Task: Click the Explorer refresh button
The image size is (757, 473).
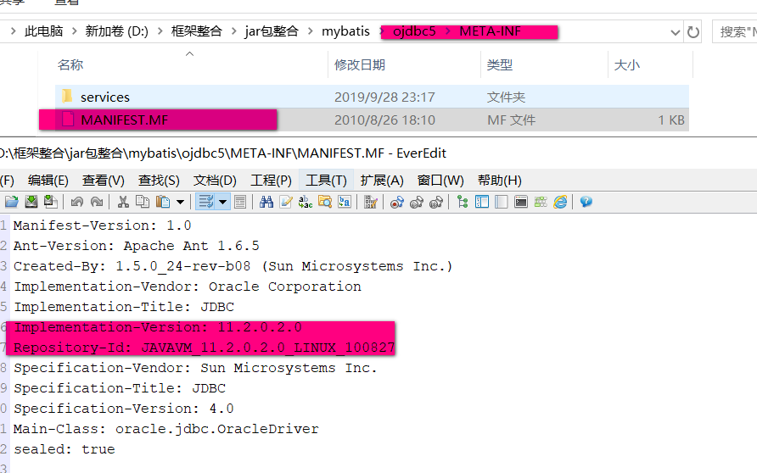Action: point(693,32)
